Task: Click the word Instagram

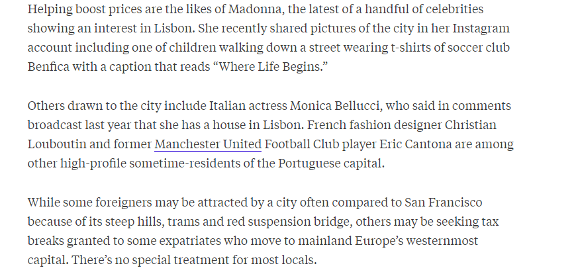Action: pos(475,28)
